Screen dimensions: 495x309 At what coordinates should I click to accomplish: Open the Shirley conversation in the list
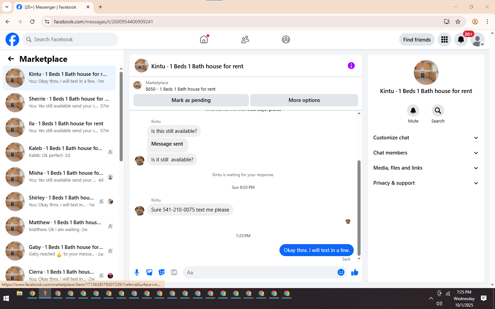click(x=59, y=202)
